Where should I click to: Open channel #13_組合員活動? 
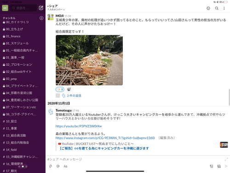coord(23,136)
